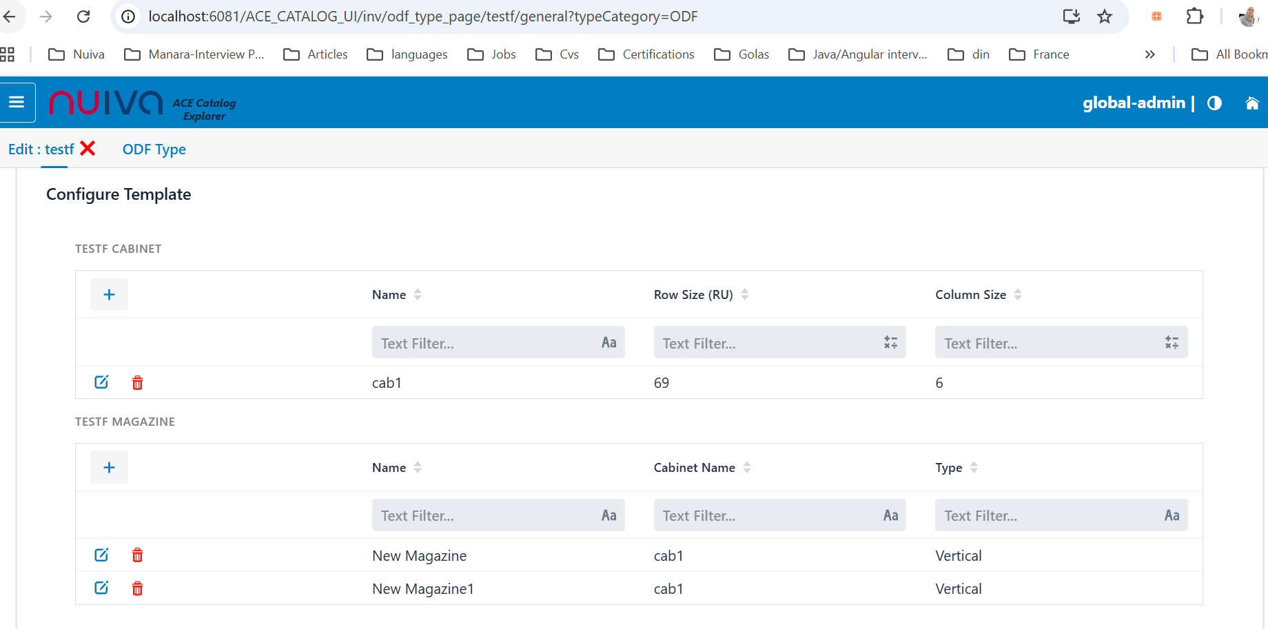Edit the New Magazine row
This screenshot has width=1268, height=629.
101,555
